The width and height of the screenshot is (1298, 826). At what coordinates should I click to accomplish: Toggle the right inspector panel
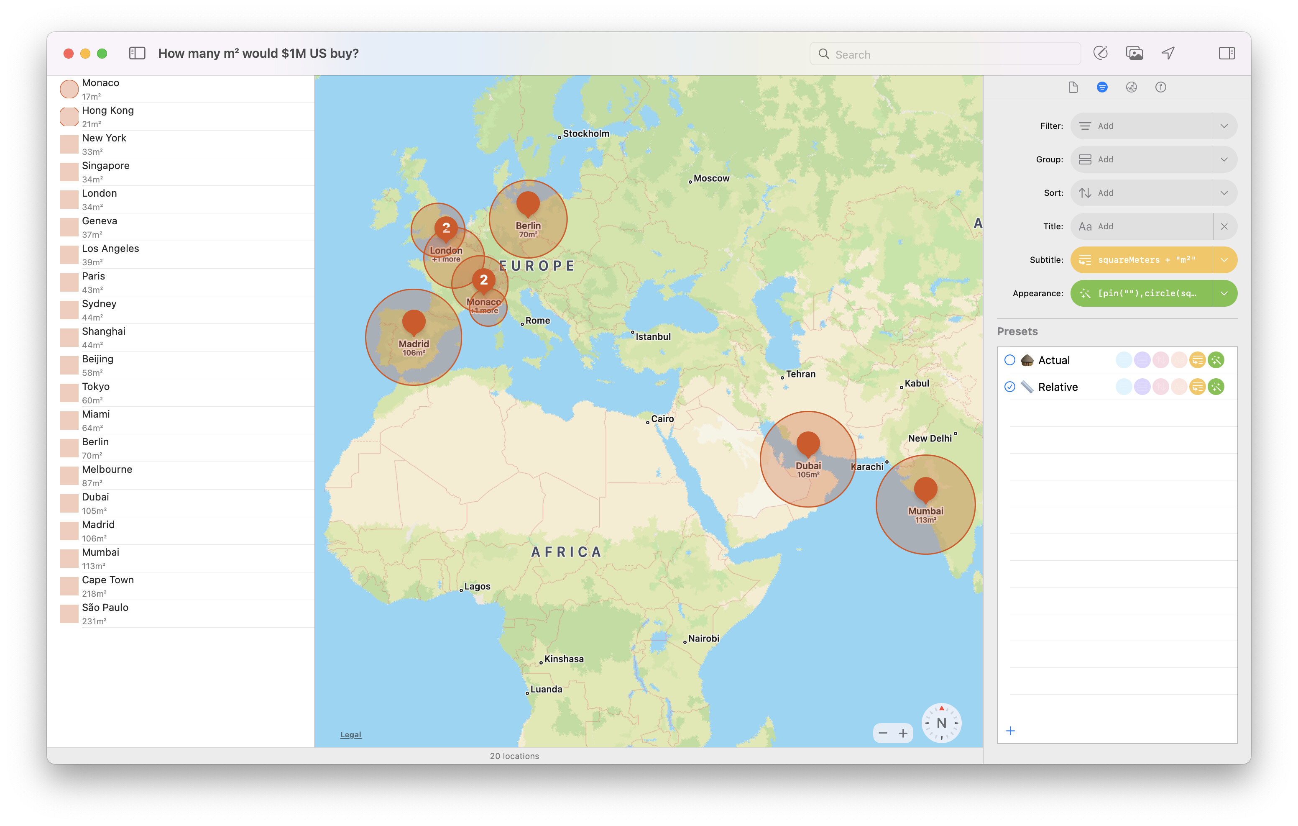pos(1227,54)
